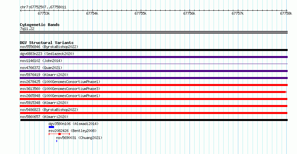The width and height of the screenshot is (297, 154).
Task: Select nsv5486823 (ByrskaBishop2022) label
Action: click(x=49, y=110)
